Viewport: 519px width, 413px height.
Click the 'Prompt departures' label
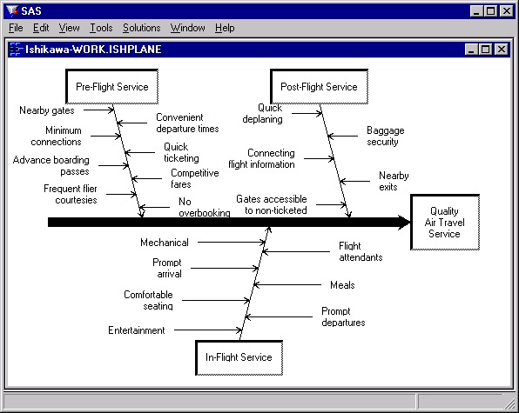pos(343,316)
